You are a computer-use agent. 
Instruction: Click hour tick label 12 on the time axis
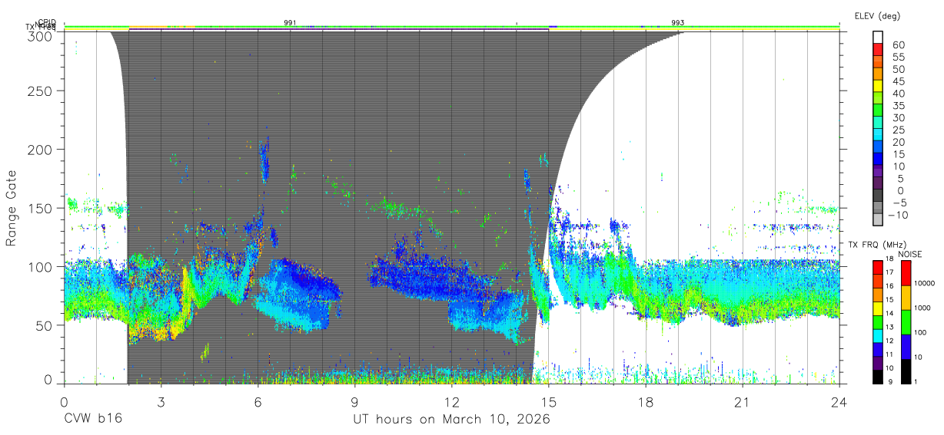point(452,401)
